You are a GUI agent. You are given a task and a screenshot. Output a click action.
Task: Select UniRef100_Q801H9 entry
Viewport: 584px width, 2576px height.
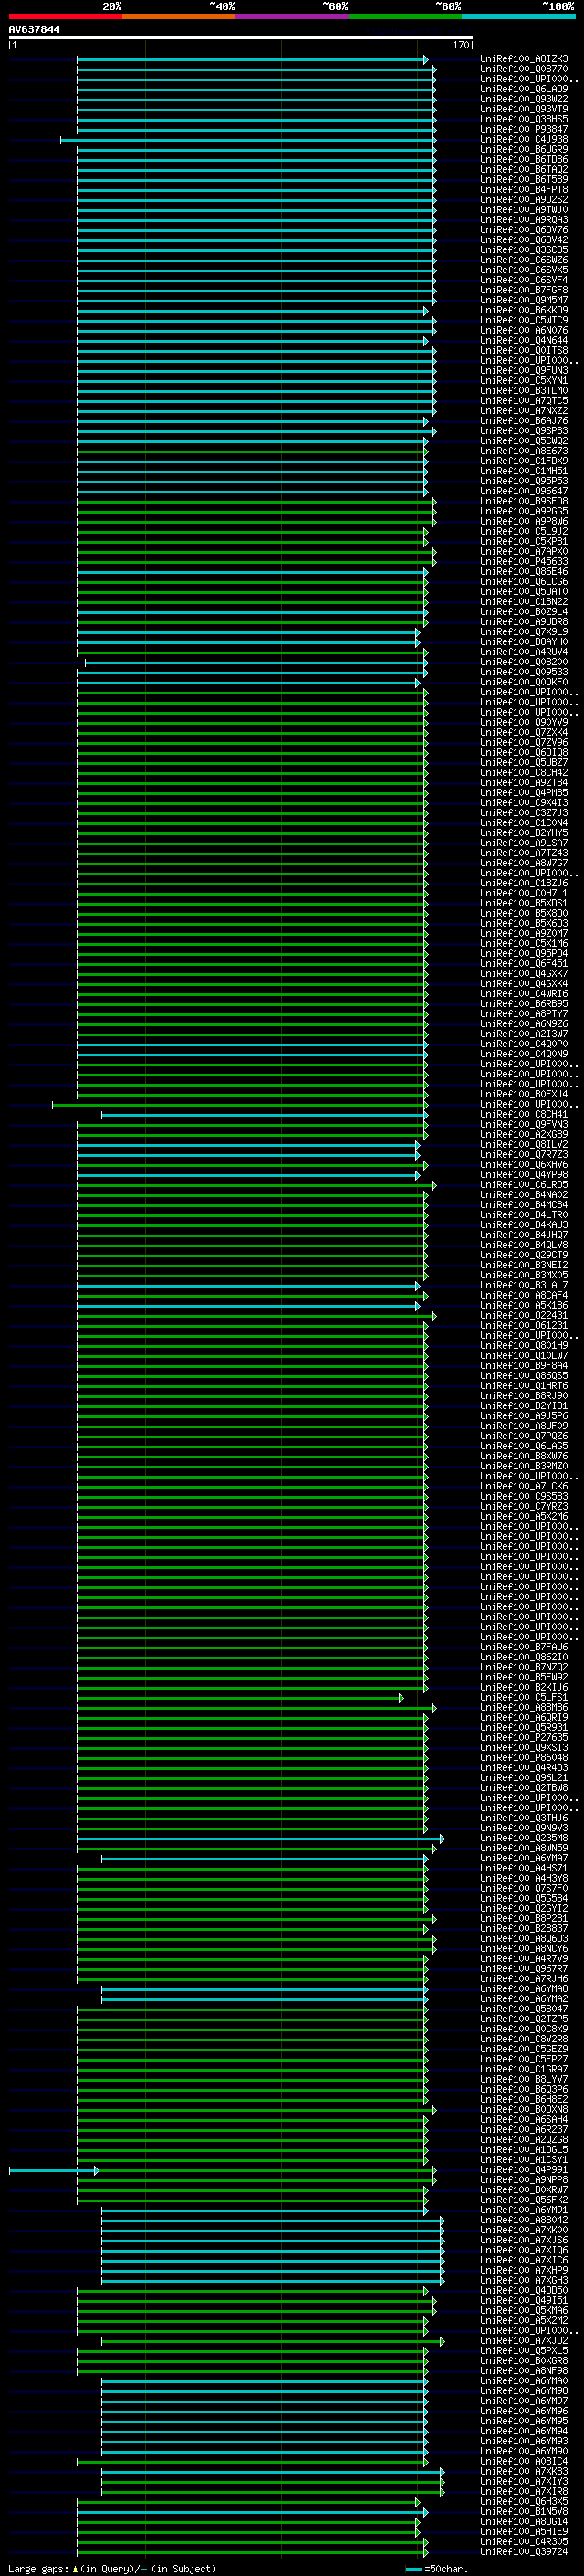[524, 1346]
